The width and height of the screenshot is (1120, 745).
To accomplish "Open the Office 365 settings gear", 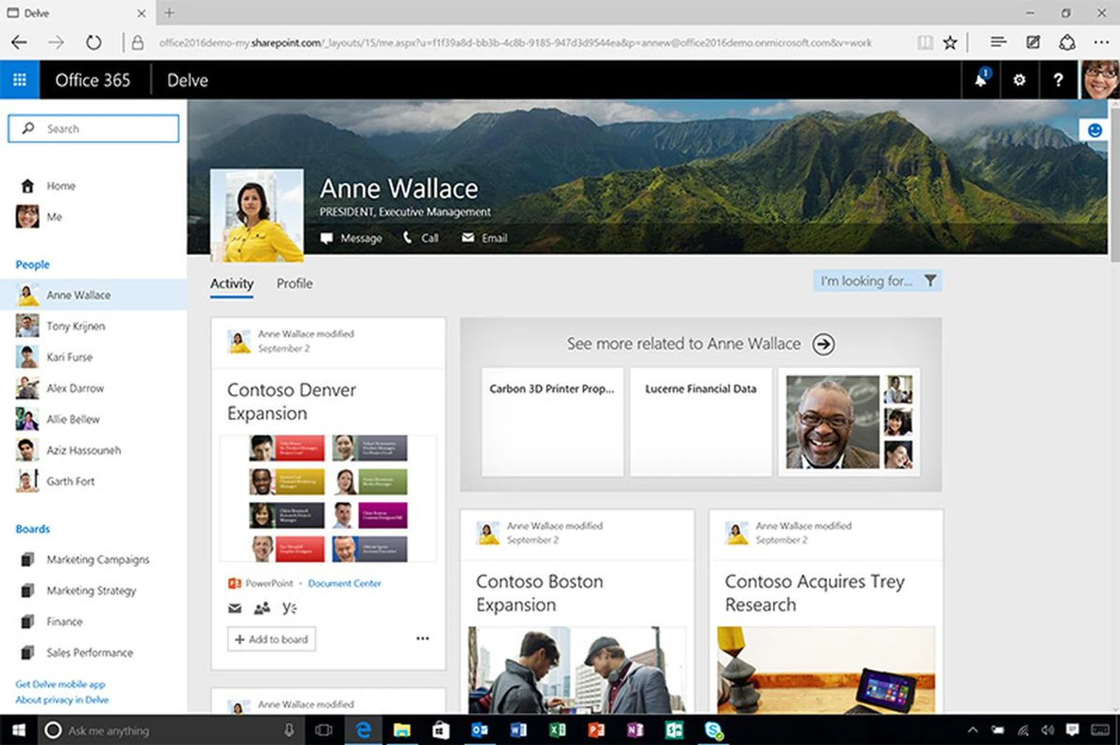I will pyautogui.click(x=1019, y=80).
